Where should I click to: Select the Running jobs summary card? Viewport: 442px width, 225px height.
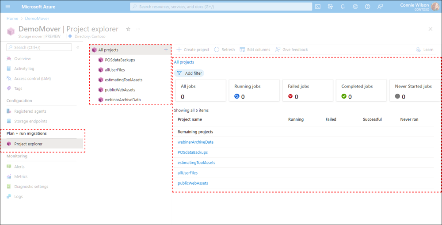tap(254, 90)
